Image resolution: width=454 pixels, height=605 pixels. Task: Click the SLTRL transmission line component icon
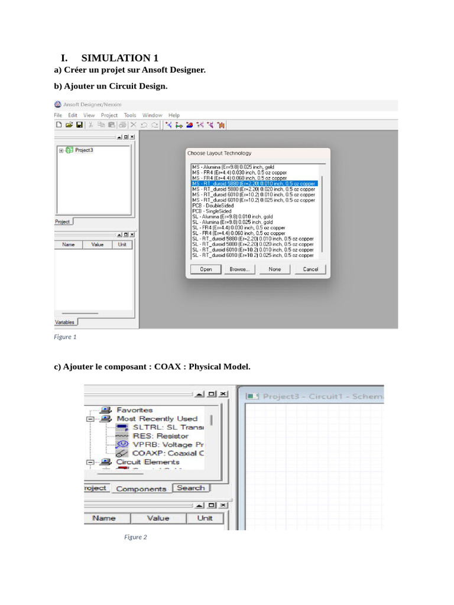pos(122,427)
